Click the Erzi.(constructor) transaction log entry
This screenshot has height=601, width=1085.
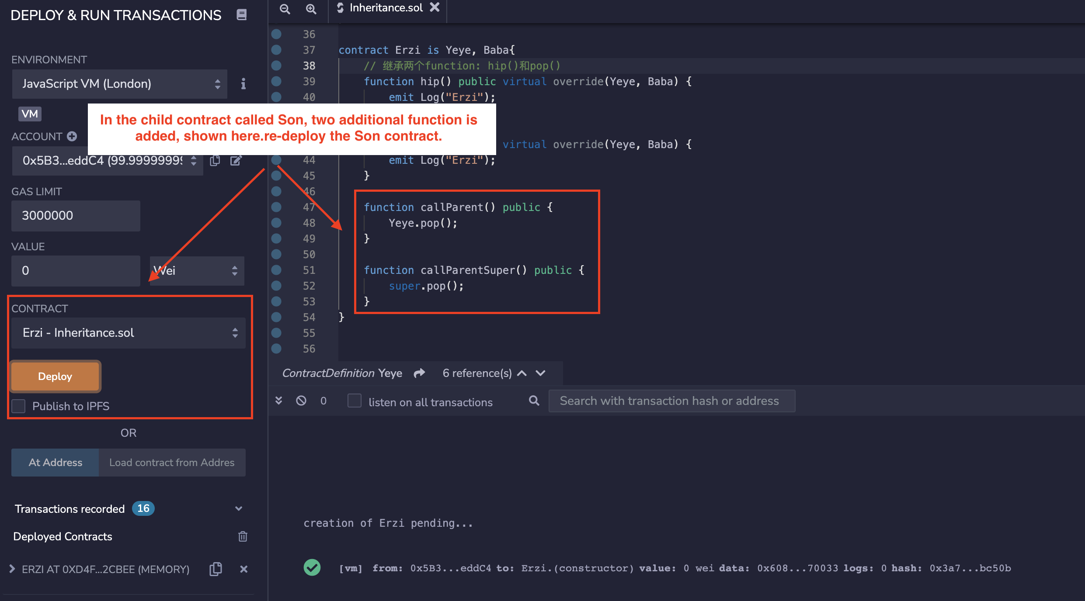[x=675, y=568]
